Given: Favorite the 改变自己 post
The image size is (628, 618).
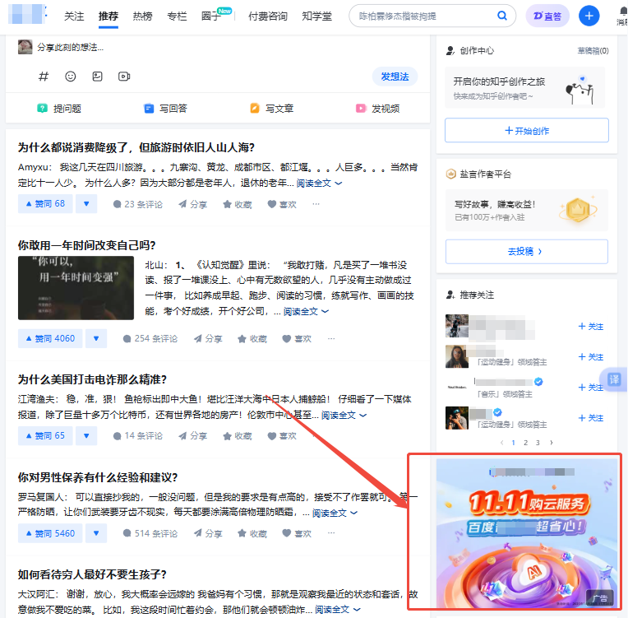Looking at the screenshot, I should pyautogui.click(x=252, y=339).
